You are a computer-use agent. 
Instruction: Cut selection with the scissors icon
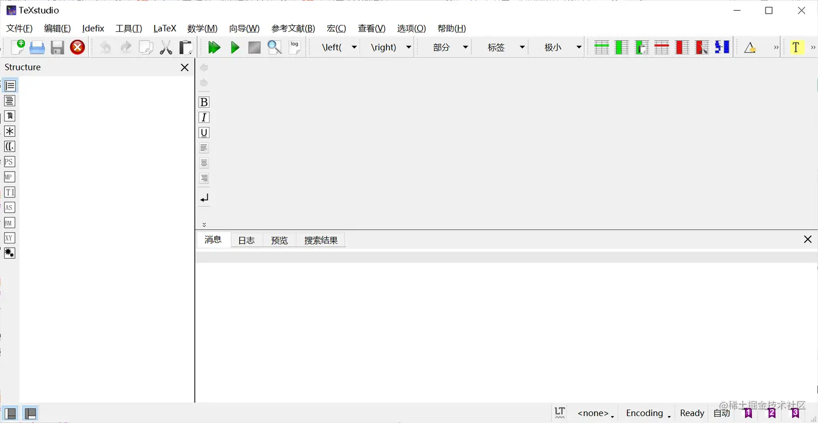pos(166,48)
